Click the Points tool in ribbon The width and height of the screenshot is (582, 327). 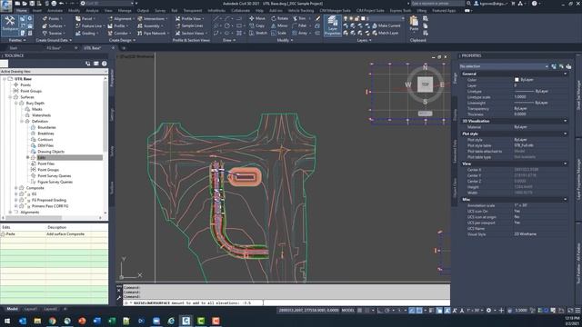52,18
